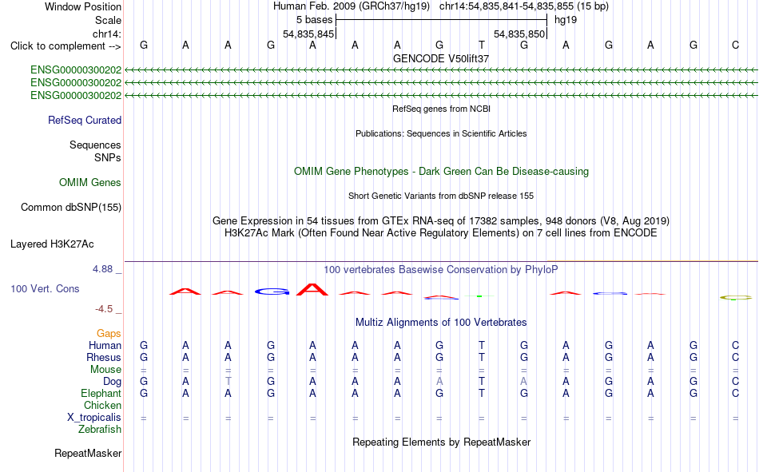Click the 54,835,845 coordinate marker
The image size is (759, 472).
308,34
